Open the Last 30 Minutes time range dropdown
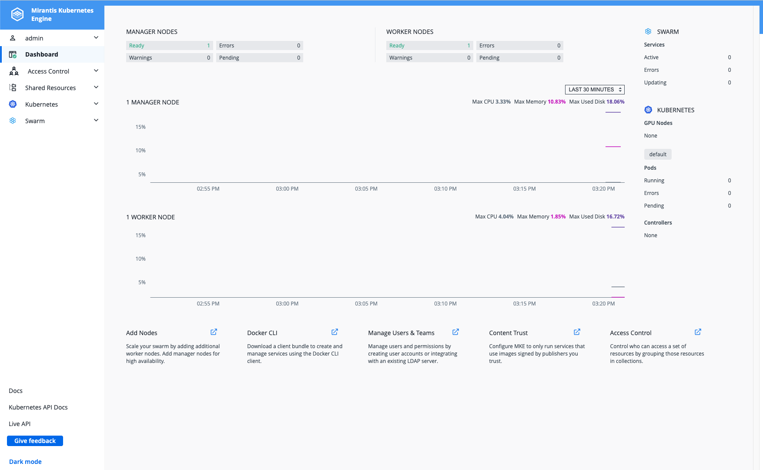 595,90
